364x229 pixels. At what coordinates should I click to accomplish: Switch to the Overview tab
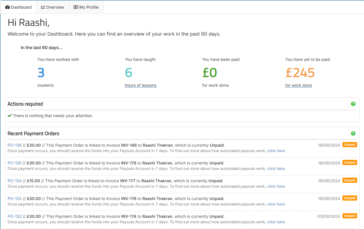tap(53, 7)
